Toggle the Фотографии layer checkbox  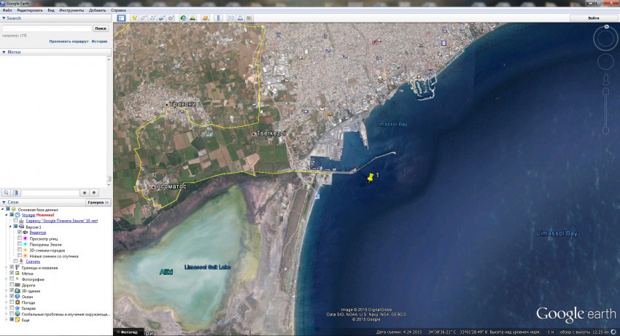pos(12,279)
